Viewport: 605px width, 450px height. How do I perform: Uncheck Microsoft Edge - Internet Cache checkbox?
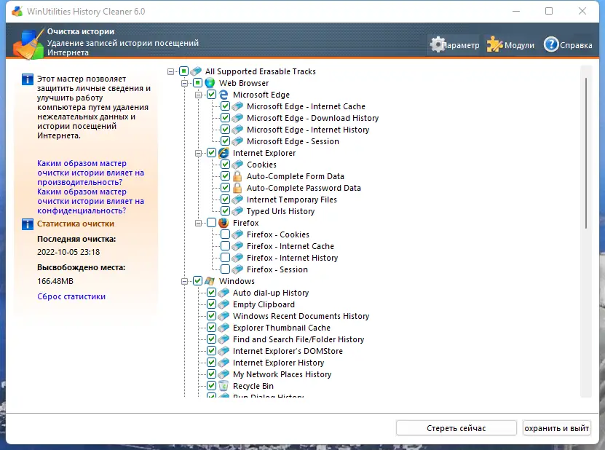(226, 106)
